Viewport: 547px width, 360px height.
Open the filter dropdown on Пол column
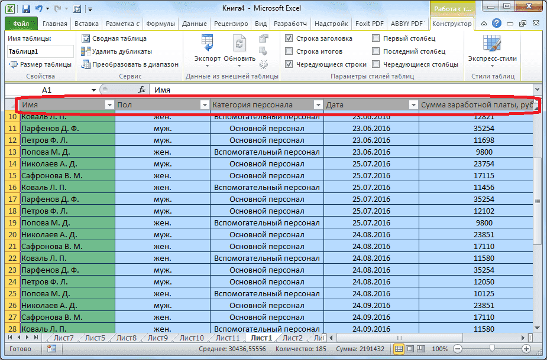[205, 104]
